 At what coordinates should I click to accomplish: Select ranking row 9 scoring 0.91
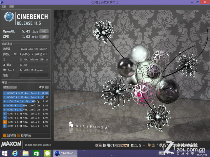[26, 126]
